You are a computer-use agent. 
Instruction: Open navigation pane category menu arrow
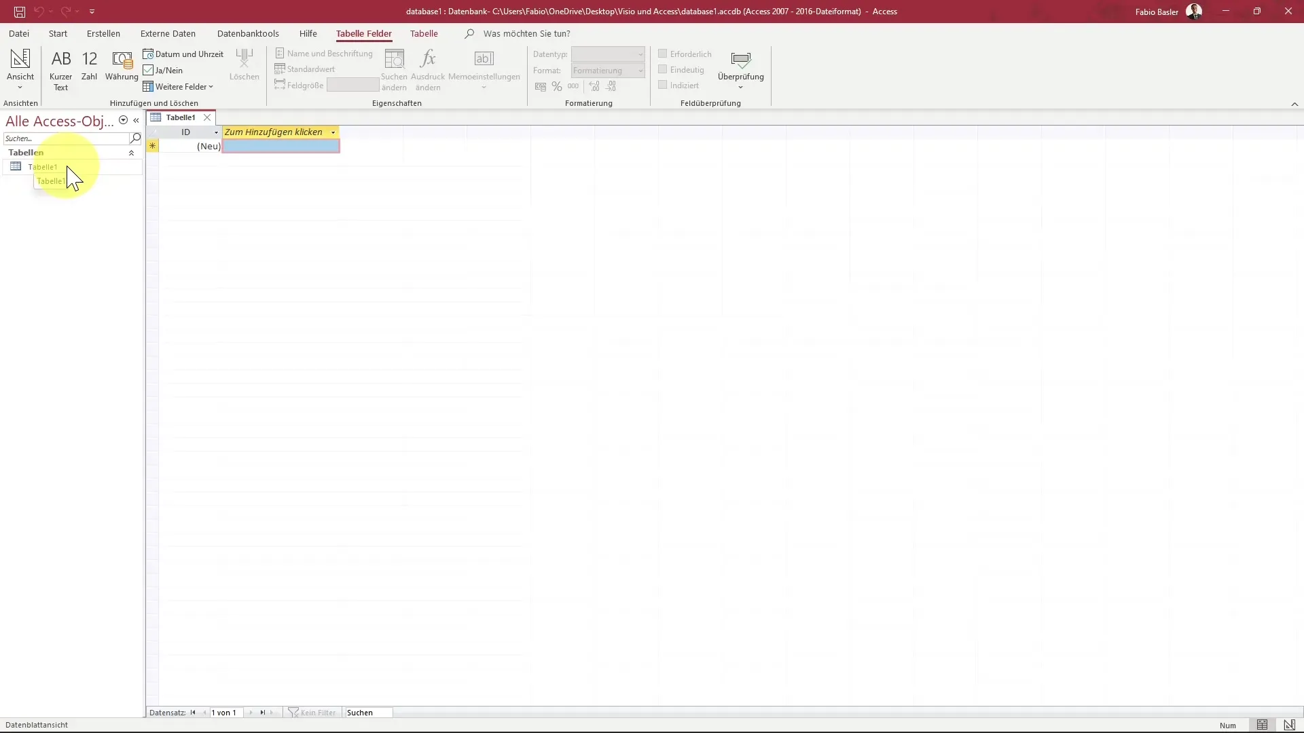[123, 120]
